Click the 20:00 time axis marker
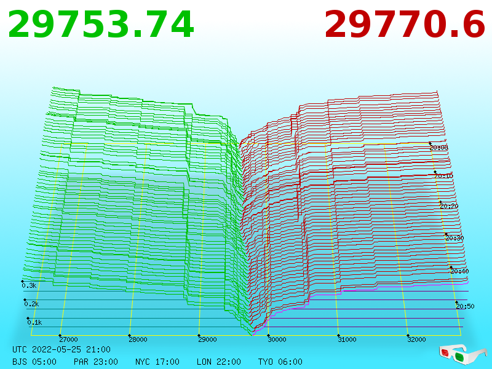The width and height of the screenshot is (492, 369). [x=439, y=148]
